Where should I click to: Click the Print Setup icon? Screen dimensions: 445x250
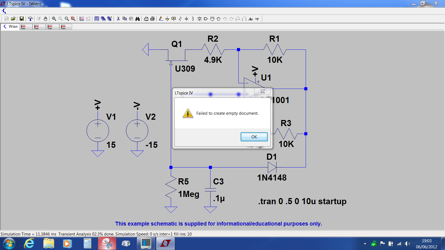coord(146,19)
